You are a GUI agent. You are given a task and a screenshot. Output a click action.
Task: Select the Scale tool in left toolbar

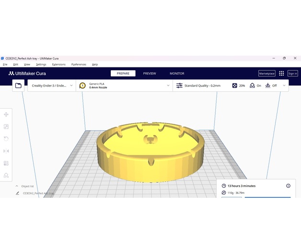tap(6, 126)
